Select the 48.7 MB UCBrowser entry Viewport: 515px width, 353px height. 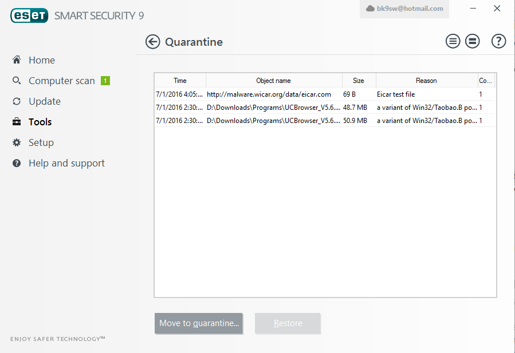[x=324, y=108]
